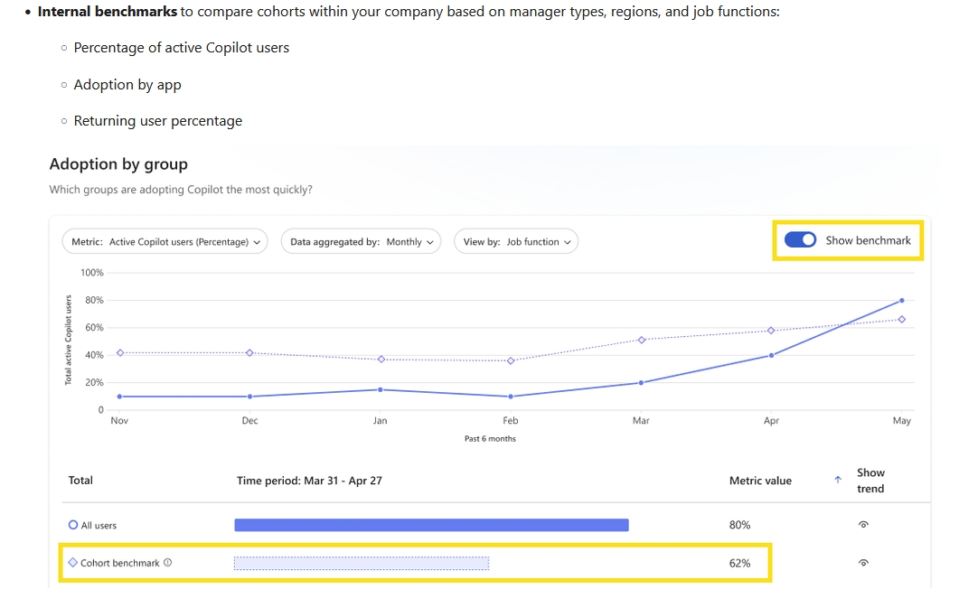This screenshot has width=959, height=598.
Task: Show trend for the Cohort benchmark row
Action: pos(863,563)
